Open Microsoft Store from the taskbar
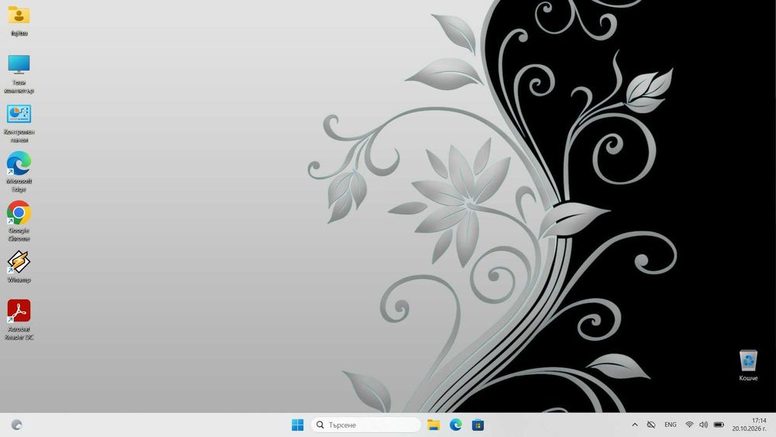The image size is (776, 437). 477,425
